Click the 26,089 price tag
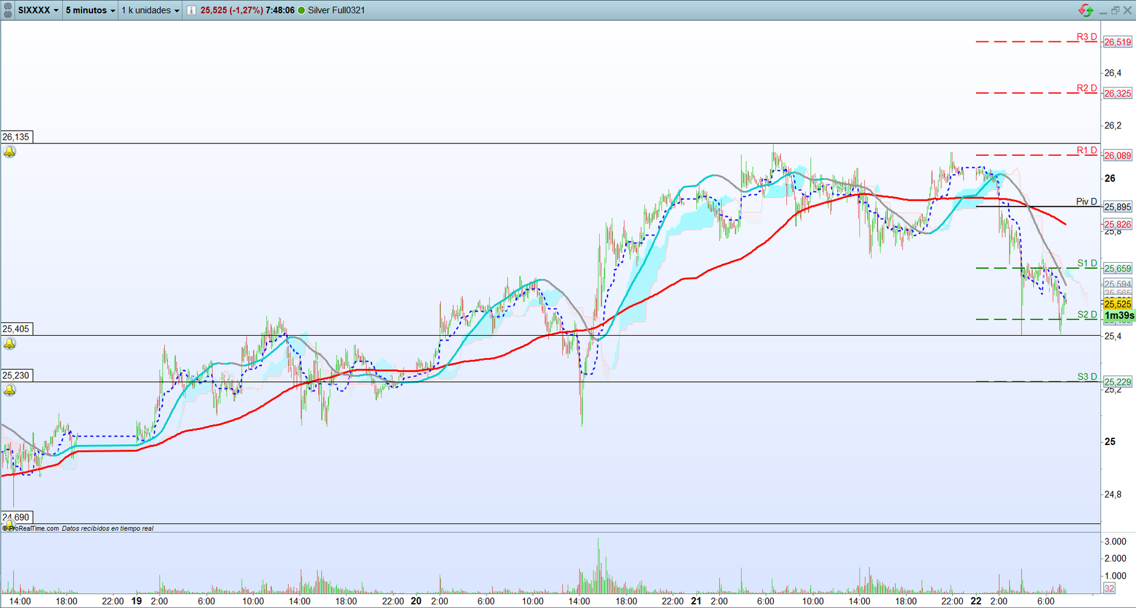This screenshot has height=608, width=1136. (1118, 156)
